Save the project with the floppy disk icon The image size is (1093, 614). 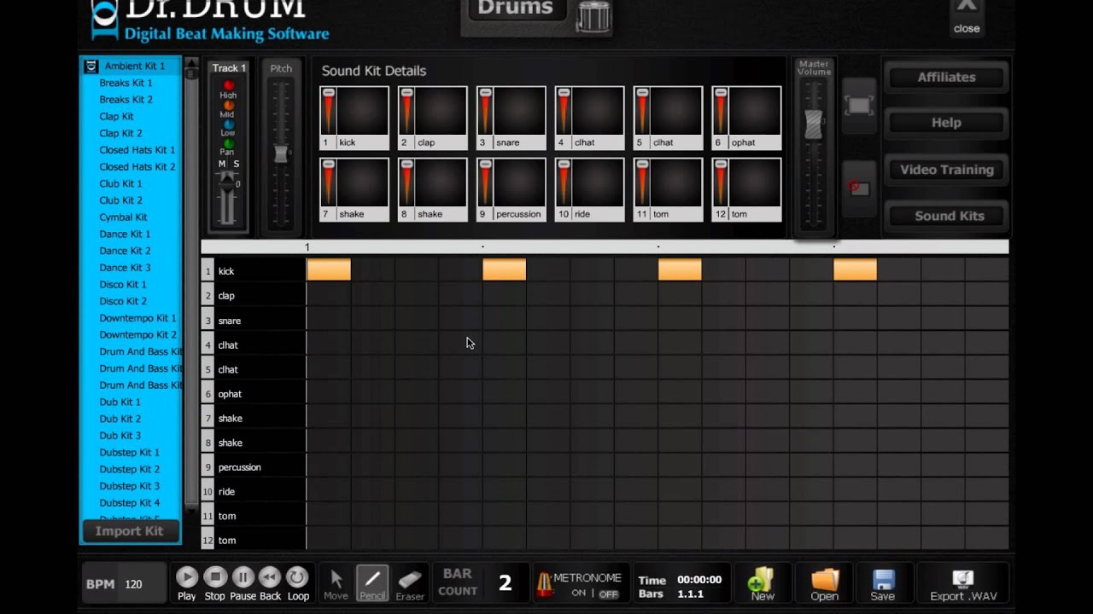tap(883, 583)
